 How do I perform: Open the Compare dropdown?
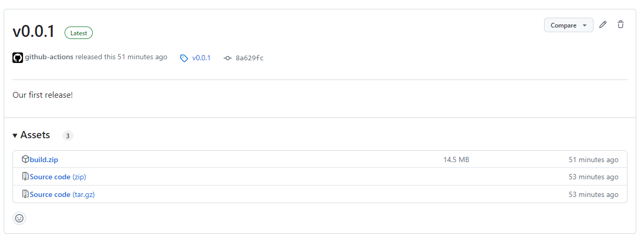pos(569,25)
